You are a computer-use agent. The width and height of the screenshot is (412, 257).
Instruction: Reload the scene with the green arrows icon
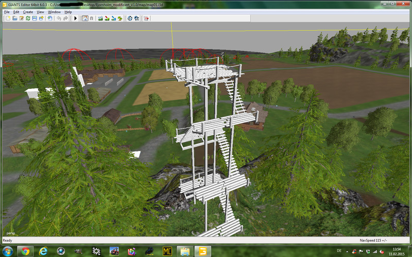point(28,18)
